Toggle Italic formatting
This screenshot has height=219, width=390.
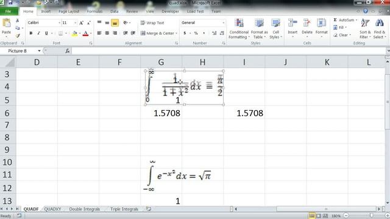point(38,33)
